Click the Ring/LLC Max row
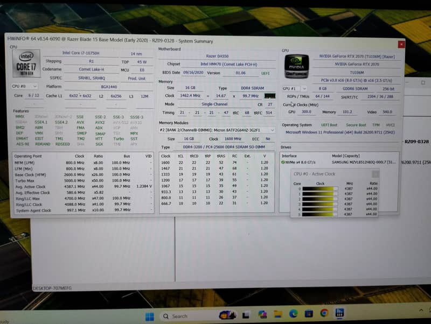This screenshot has height=324, width=431. pos(83,198)
